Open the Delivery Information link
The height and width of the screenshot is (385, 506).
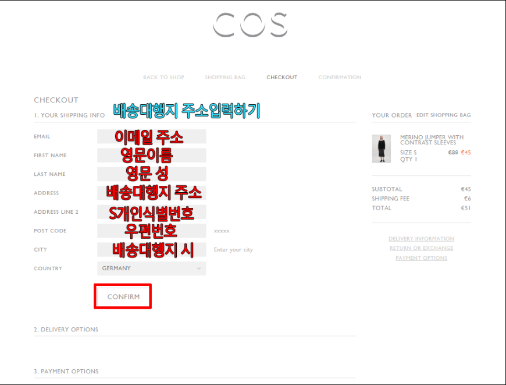coord(421,239)
